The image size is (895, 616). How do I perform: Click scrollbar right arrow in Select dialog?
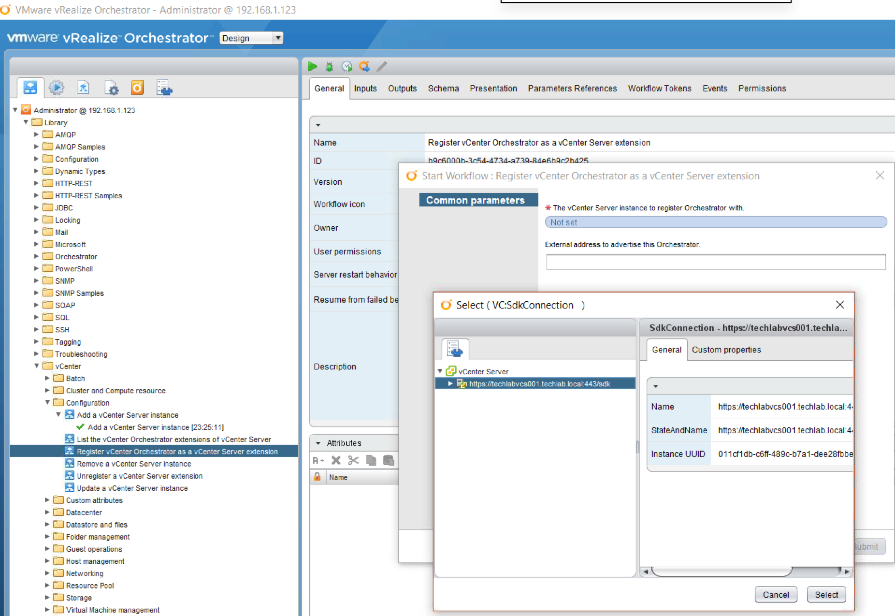pos(847,572)
